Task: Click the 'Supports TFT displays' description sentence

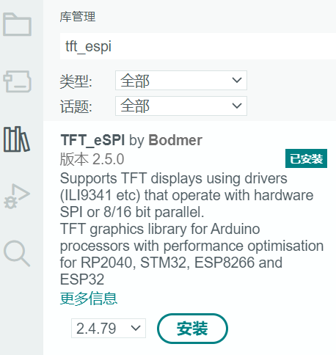Action: (187, 195)
